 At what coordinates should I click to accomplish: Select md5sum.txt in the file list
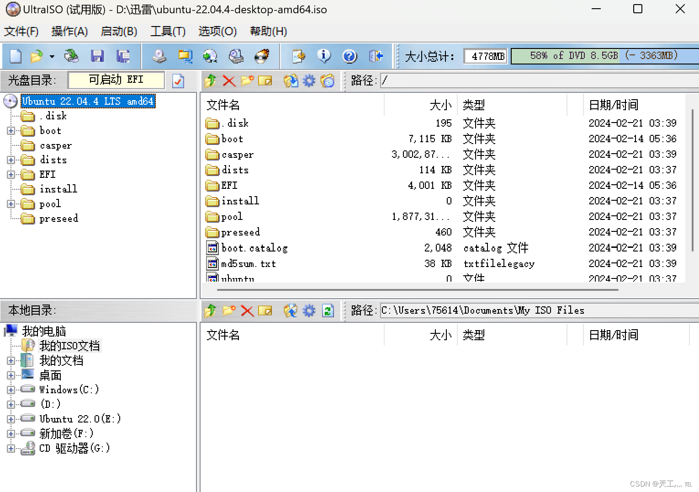coord(249,264)
